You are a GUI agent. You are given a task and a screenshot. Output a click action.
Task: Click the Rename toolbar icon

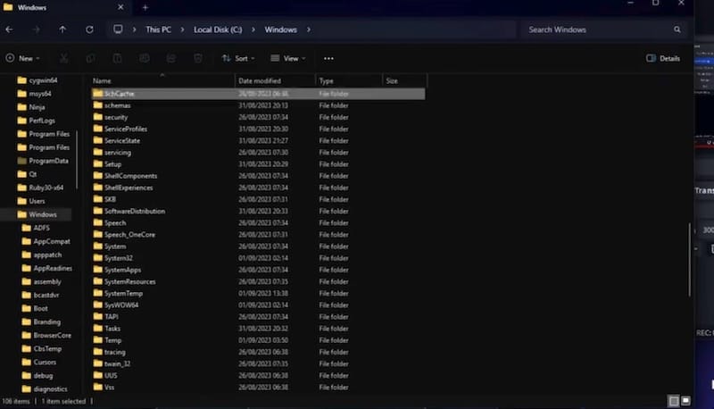pos(145,58)
